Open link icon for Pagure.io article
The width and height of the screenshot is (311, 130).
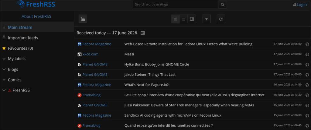[307, 85]
